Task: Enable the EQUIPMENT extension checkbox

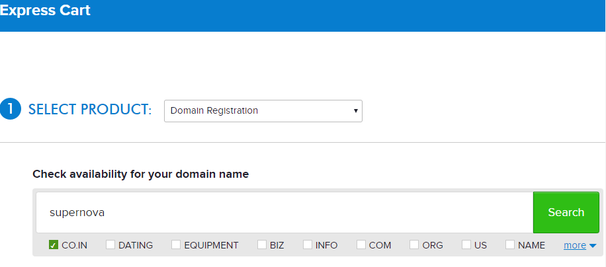Action: tap(176, 245)
